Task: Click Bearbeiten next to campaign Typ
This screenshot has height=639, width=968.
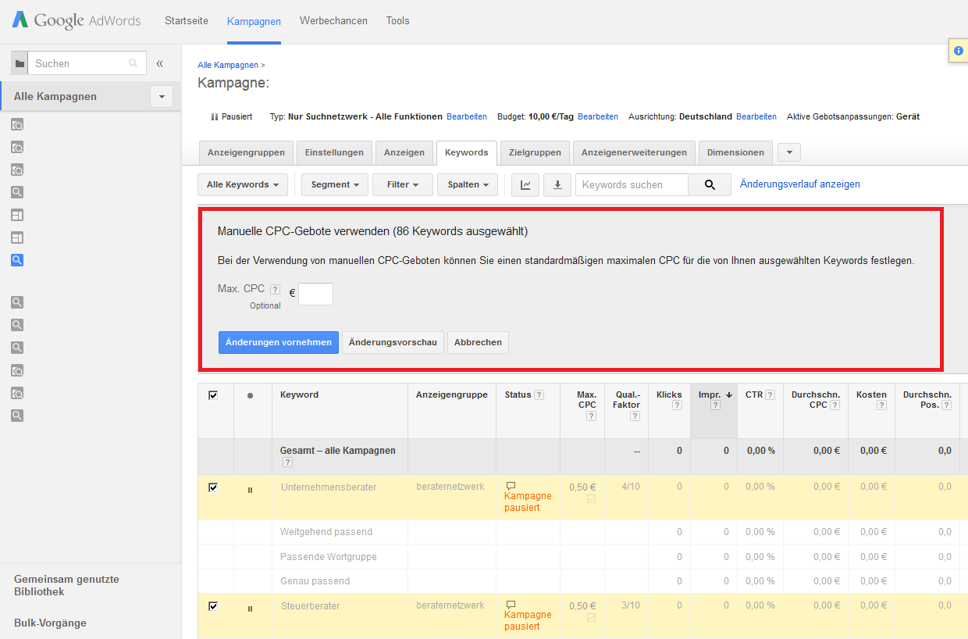Action: click(x=467, y=116)
